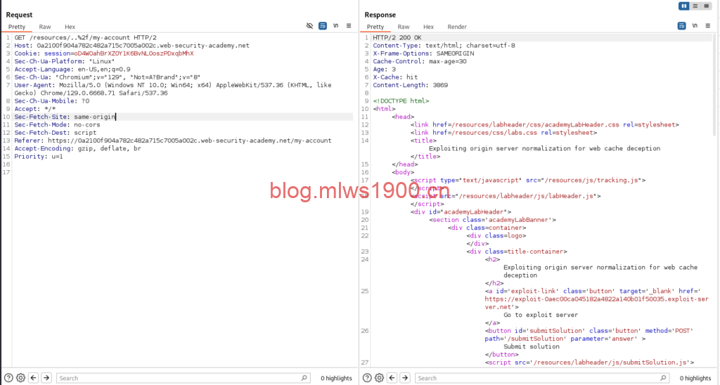Click the magnifier icon in Request search
Viewport: 720px width, 385px height.
click(304, 378)
